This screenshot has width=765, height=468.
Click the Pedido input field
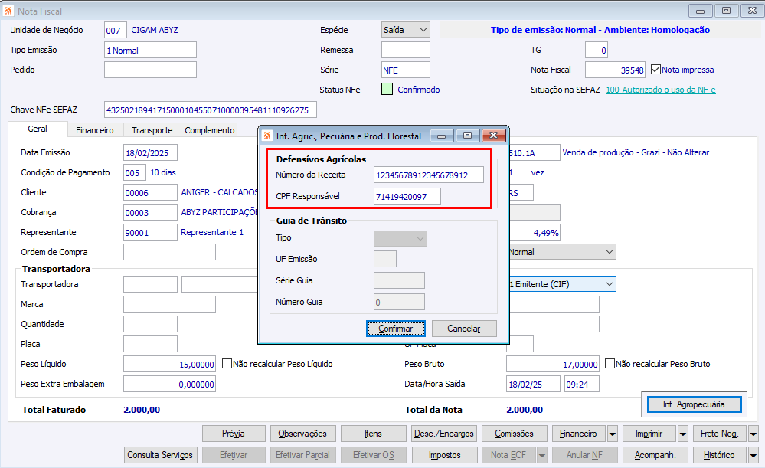point(150,70)
